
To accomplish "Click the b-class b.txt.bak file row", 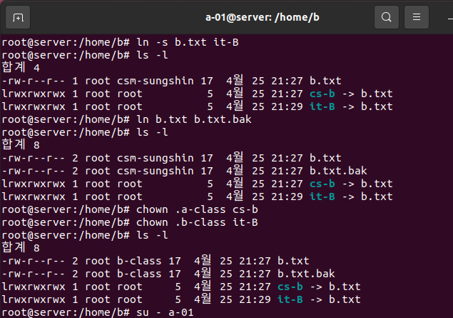I will (168, 274).
